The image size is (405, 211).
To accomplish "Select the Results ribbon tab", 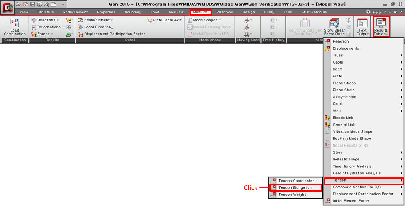I will click(200, 12).
